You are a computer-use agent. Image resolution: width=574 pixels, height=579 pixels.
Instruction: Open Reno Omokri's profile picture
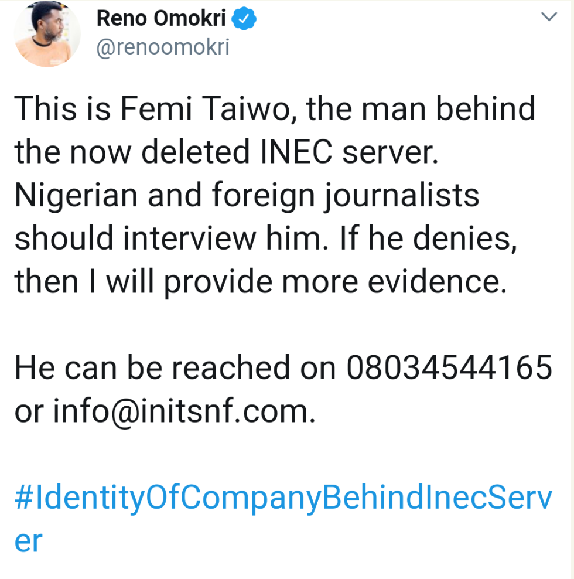click(x=47, y=33)
